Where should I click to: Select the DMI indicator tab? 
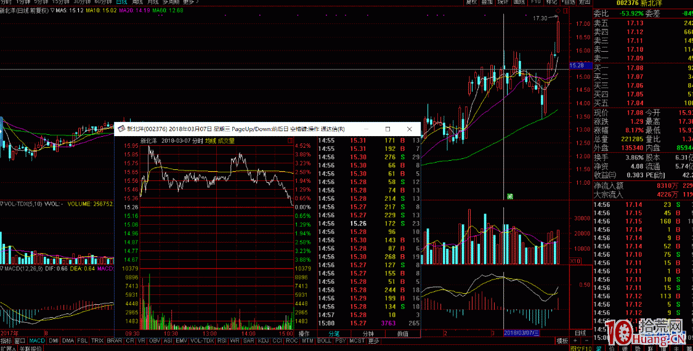click(54, 341)
